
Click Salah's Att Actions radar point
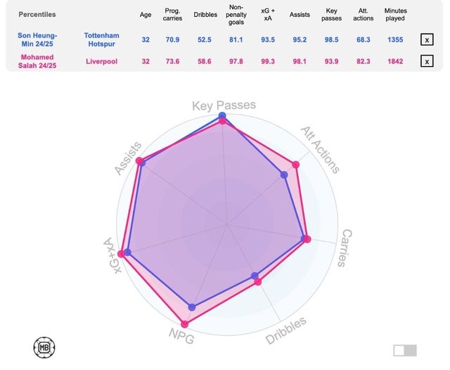(x=296, y=165)
